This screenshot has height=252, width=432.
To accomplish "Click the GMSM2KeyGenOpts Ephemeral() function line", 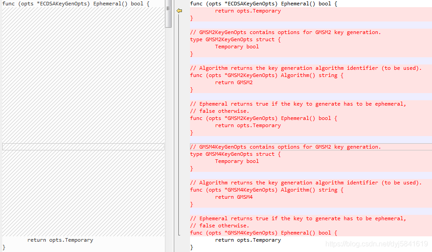I will 264,118.
